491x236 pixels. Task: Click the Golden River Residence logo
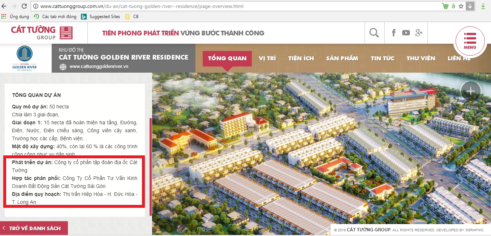pos(25,58)
